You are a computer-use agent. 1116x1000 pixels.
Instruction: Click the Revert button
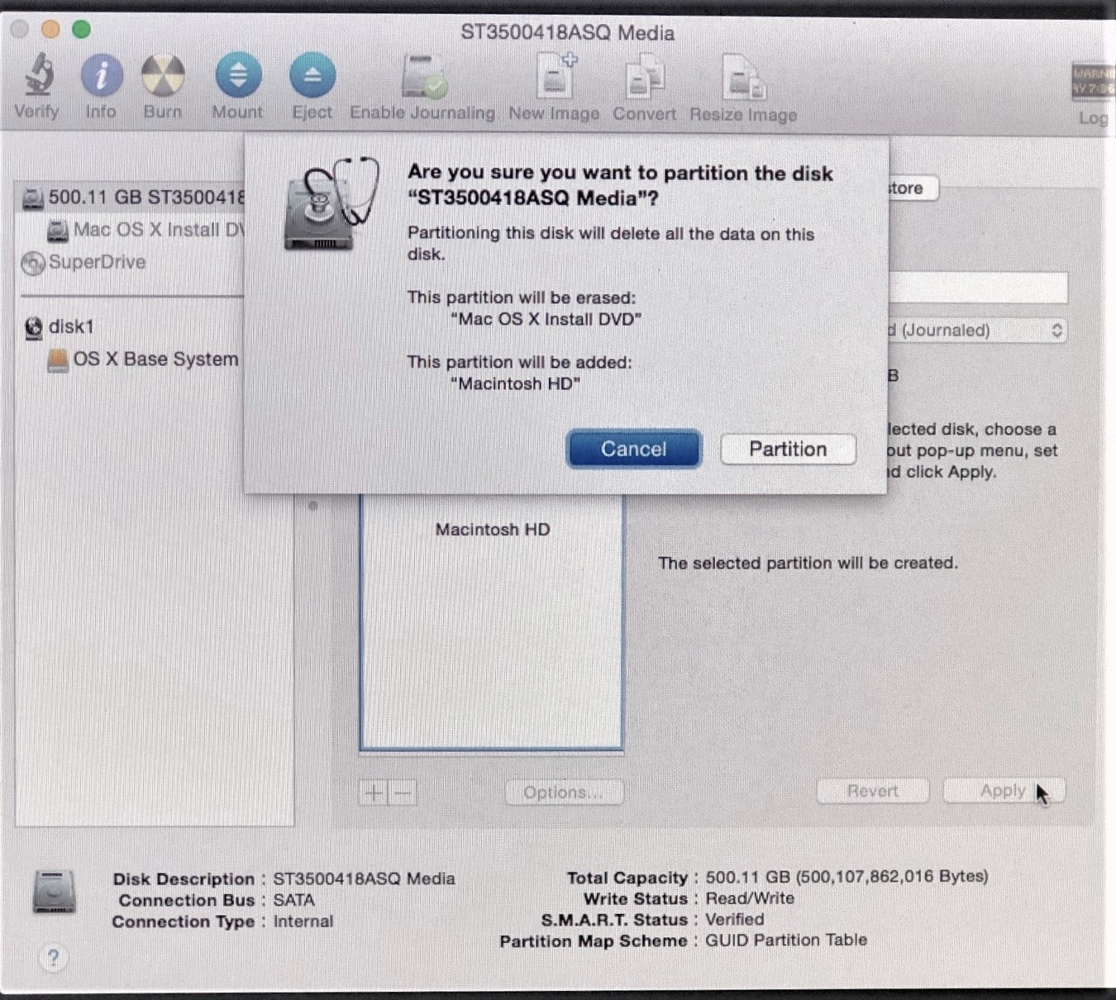point(872,791)
